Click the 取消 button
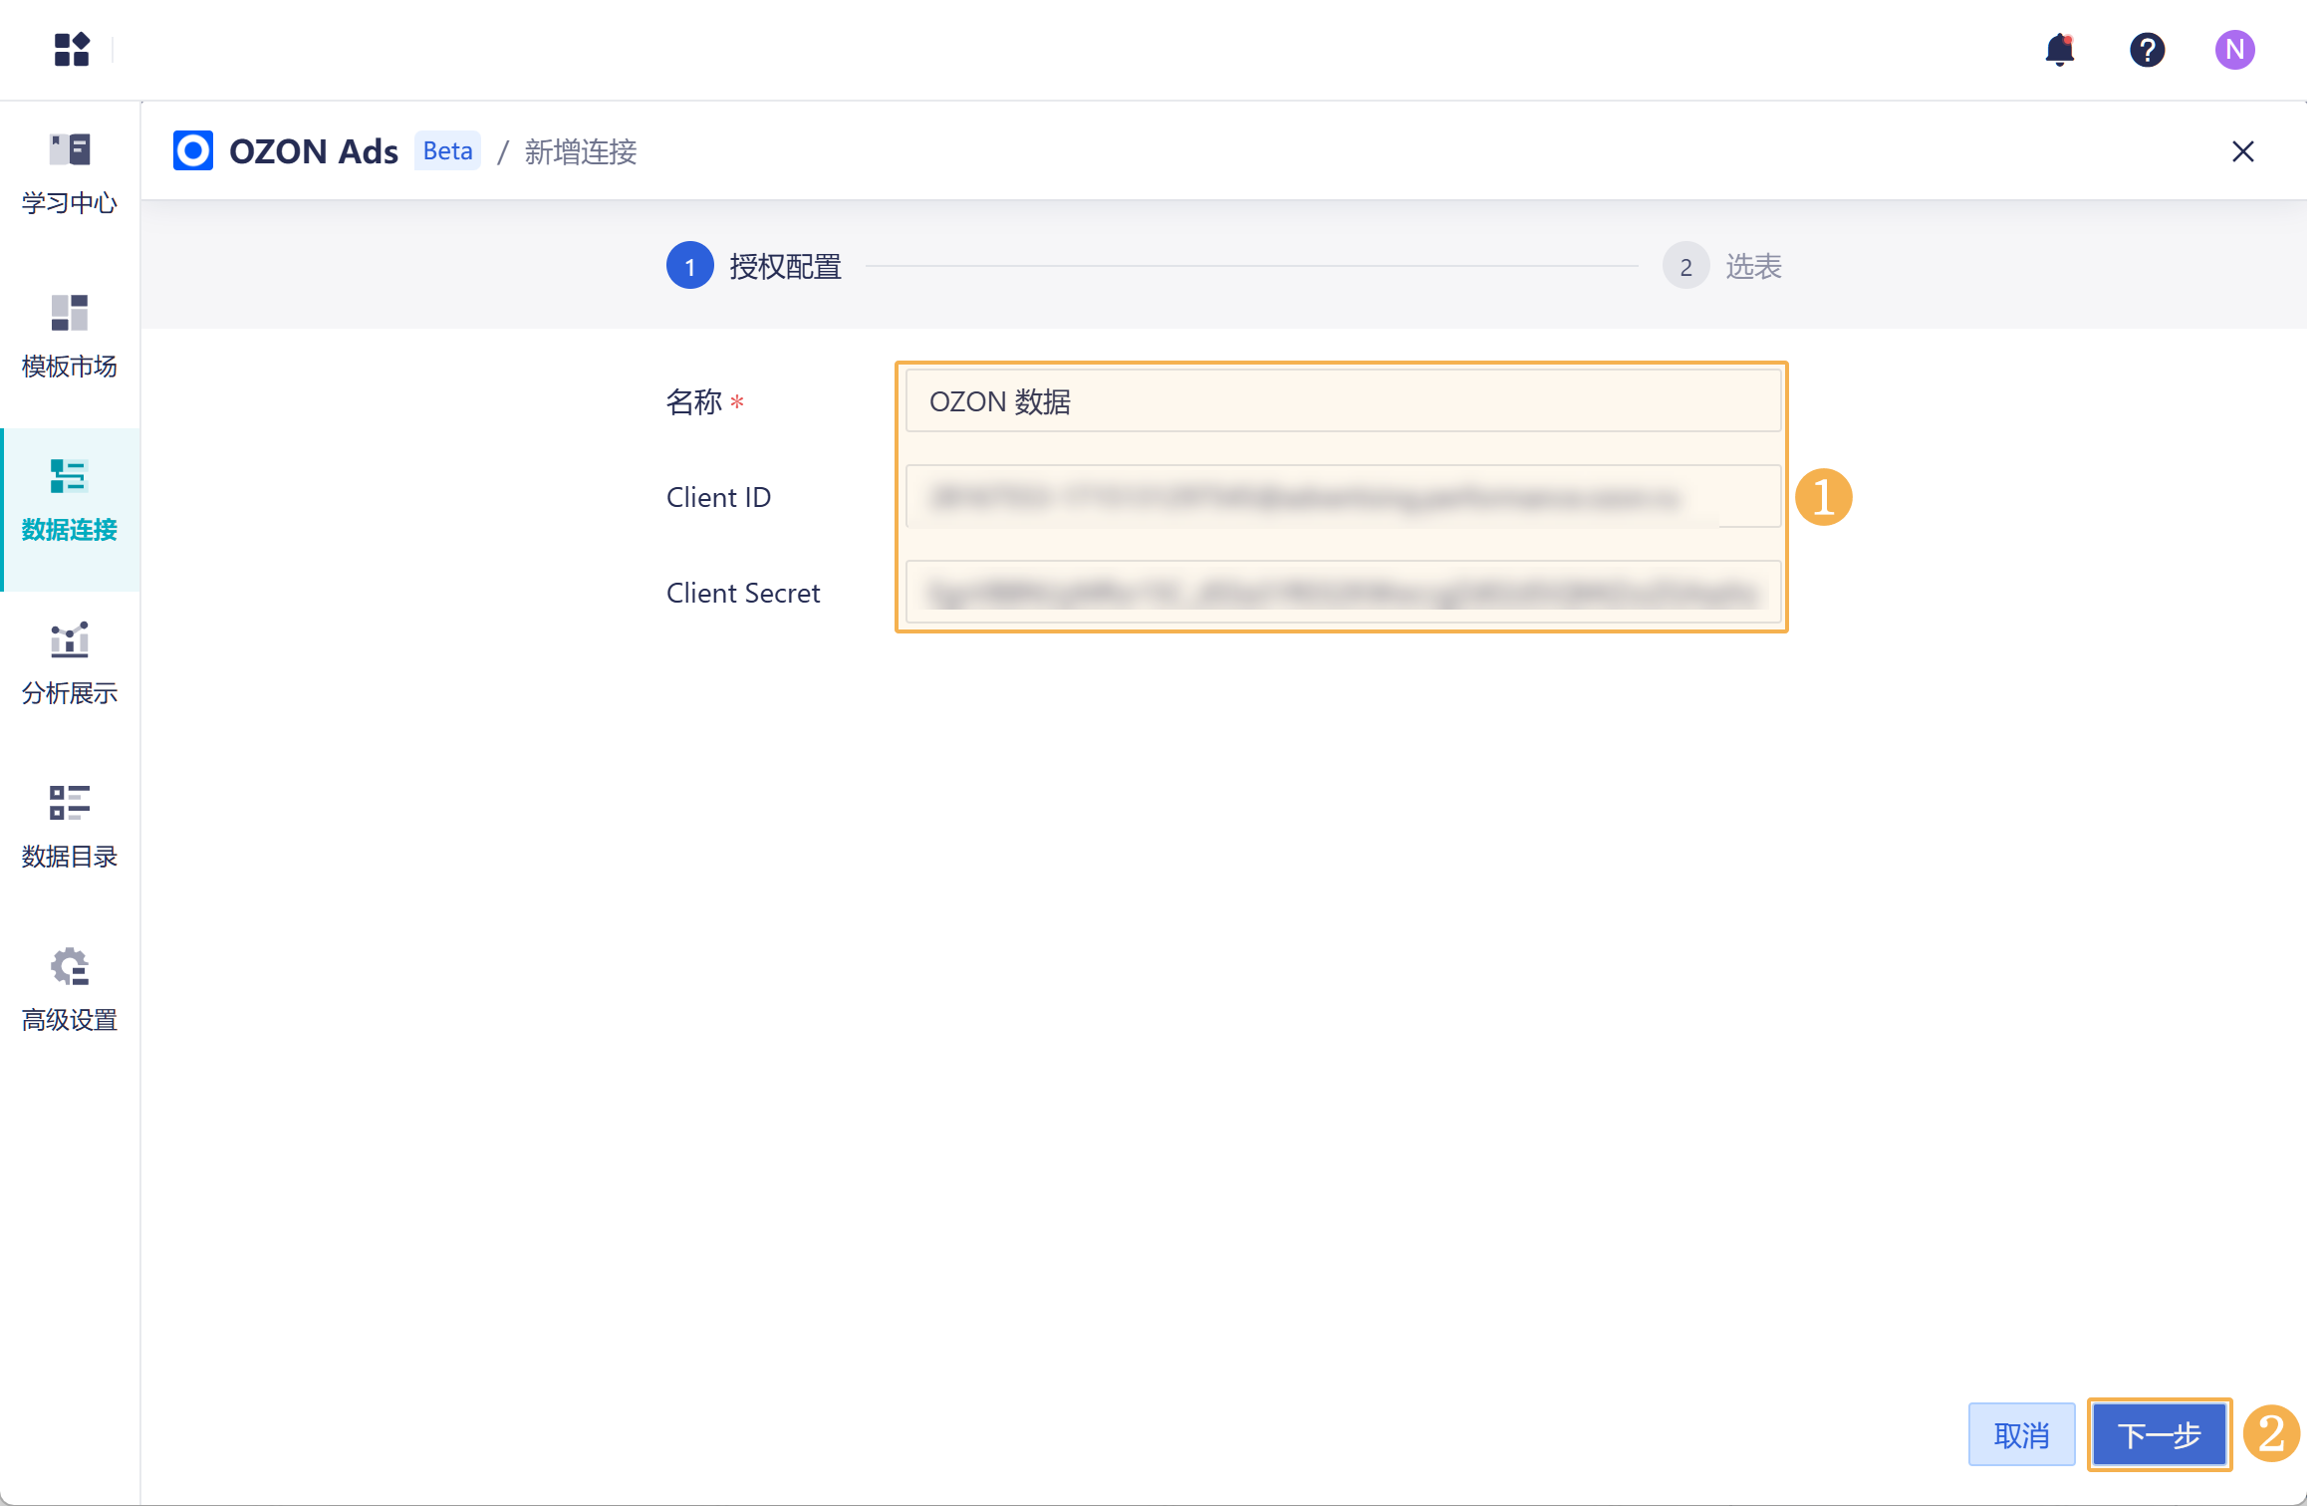 click(x=2021, y=1434)
